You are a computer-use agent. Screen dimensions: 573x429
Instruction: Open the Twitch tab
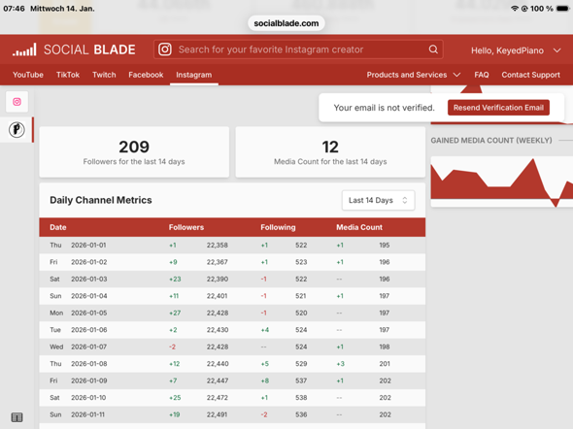pyautogui.click(x=104, y=75)
